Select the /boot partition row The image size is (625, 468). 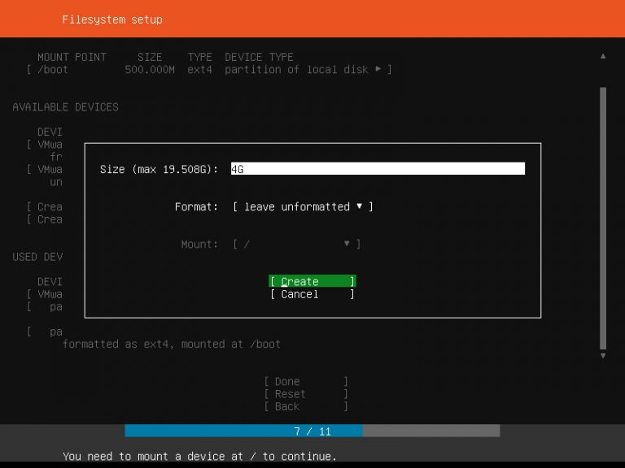pyautogui.click(x=209, y=70)
